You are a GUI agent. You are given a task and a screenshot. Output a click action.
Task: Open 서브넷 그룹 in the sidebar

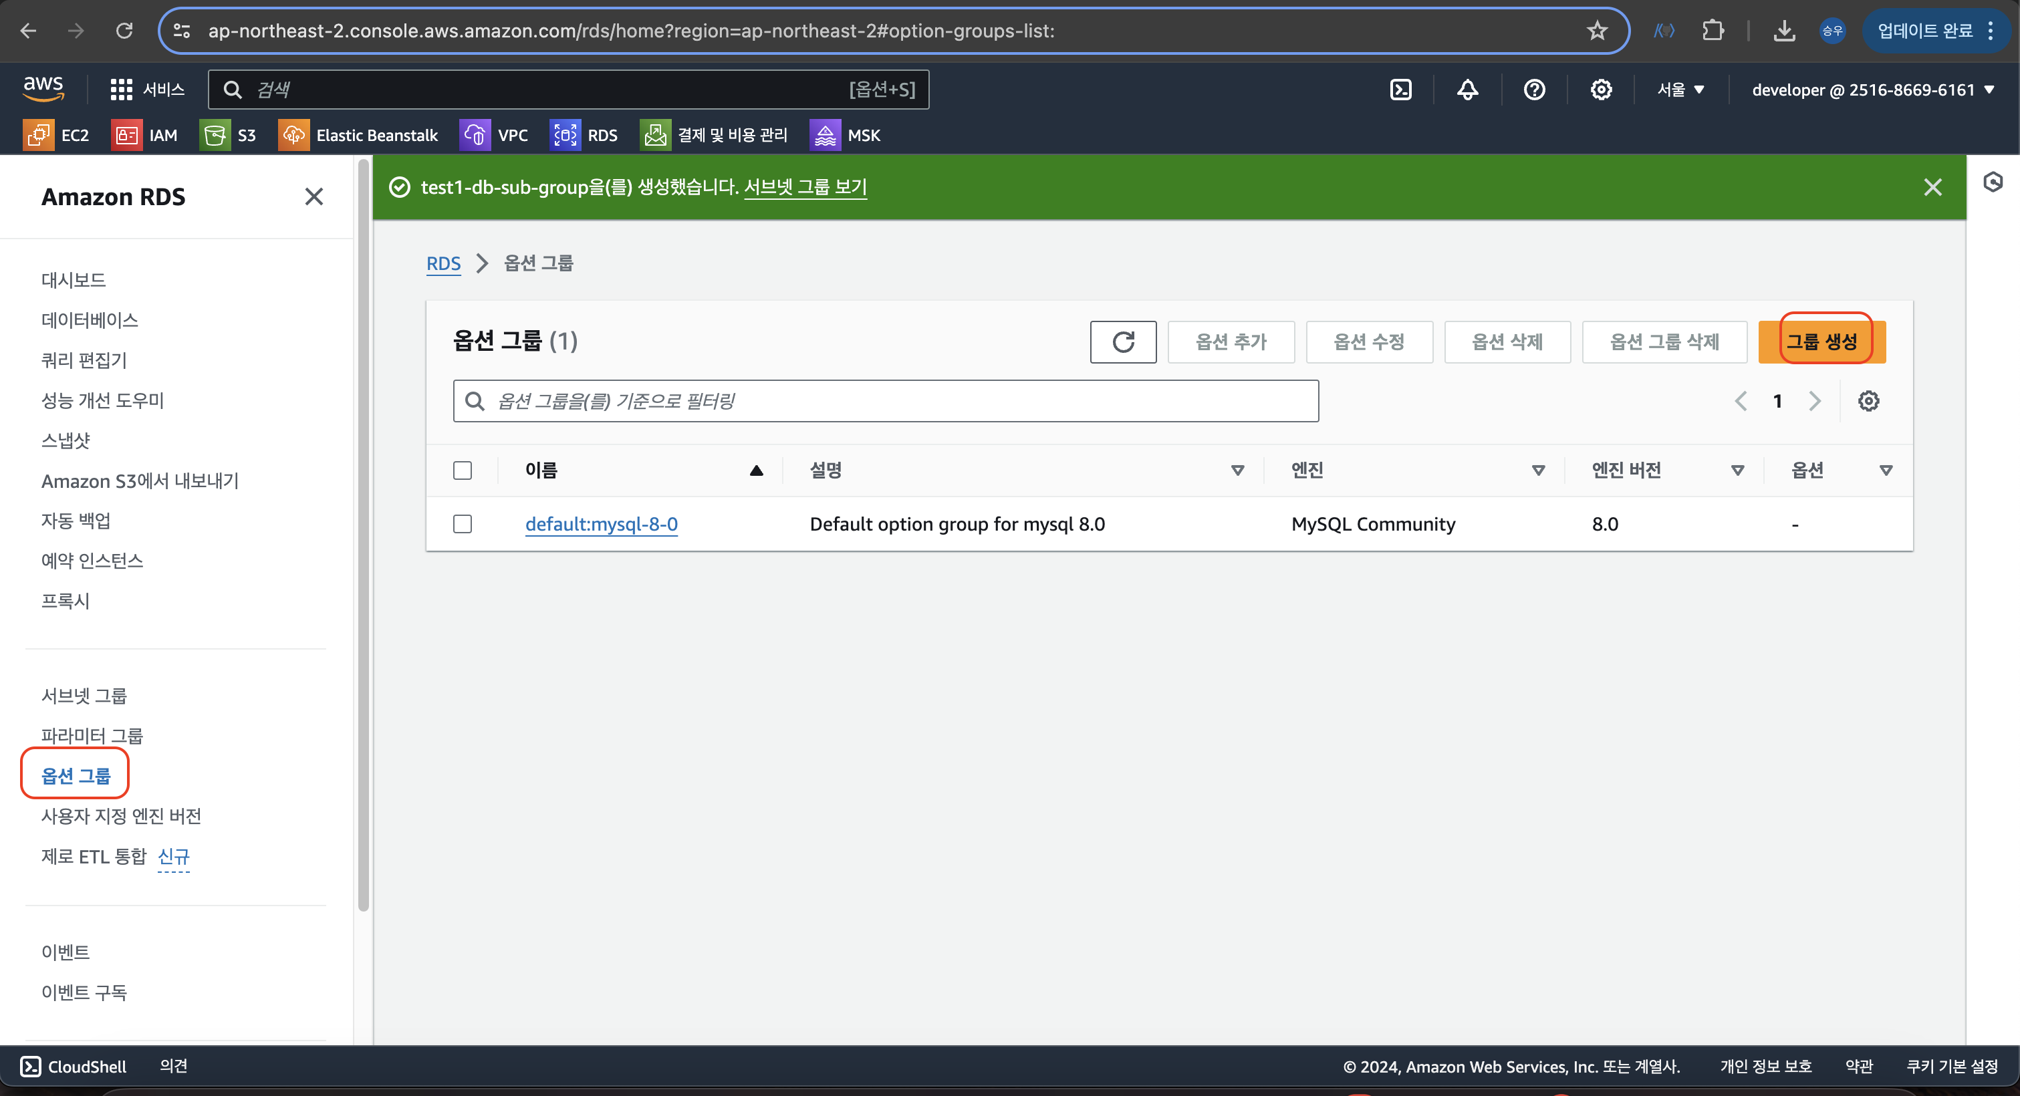84,696
